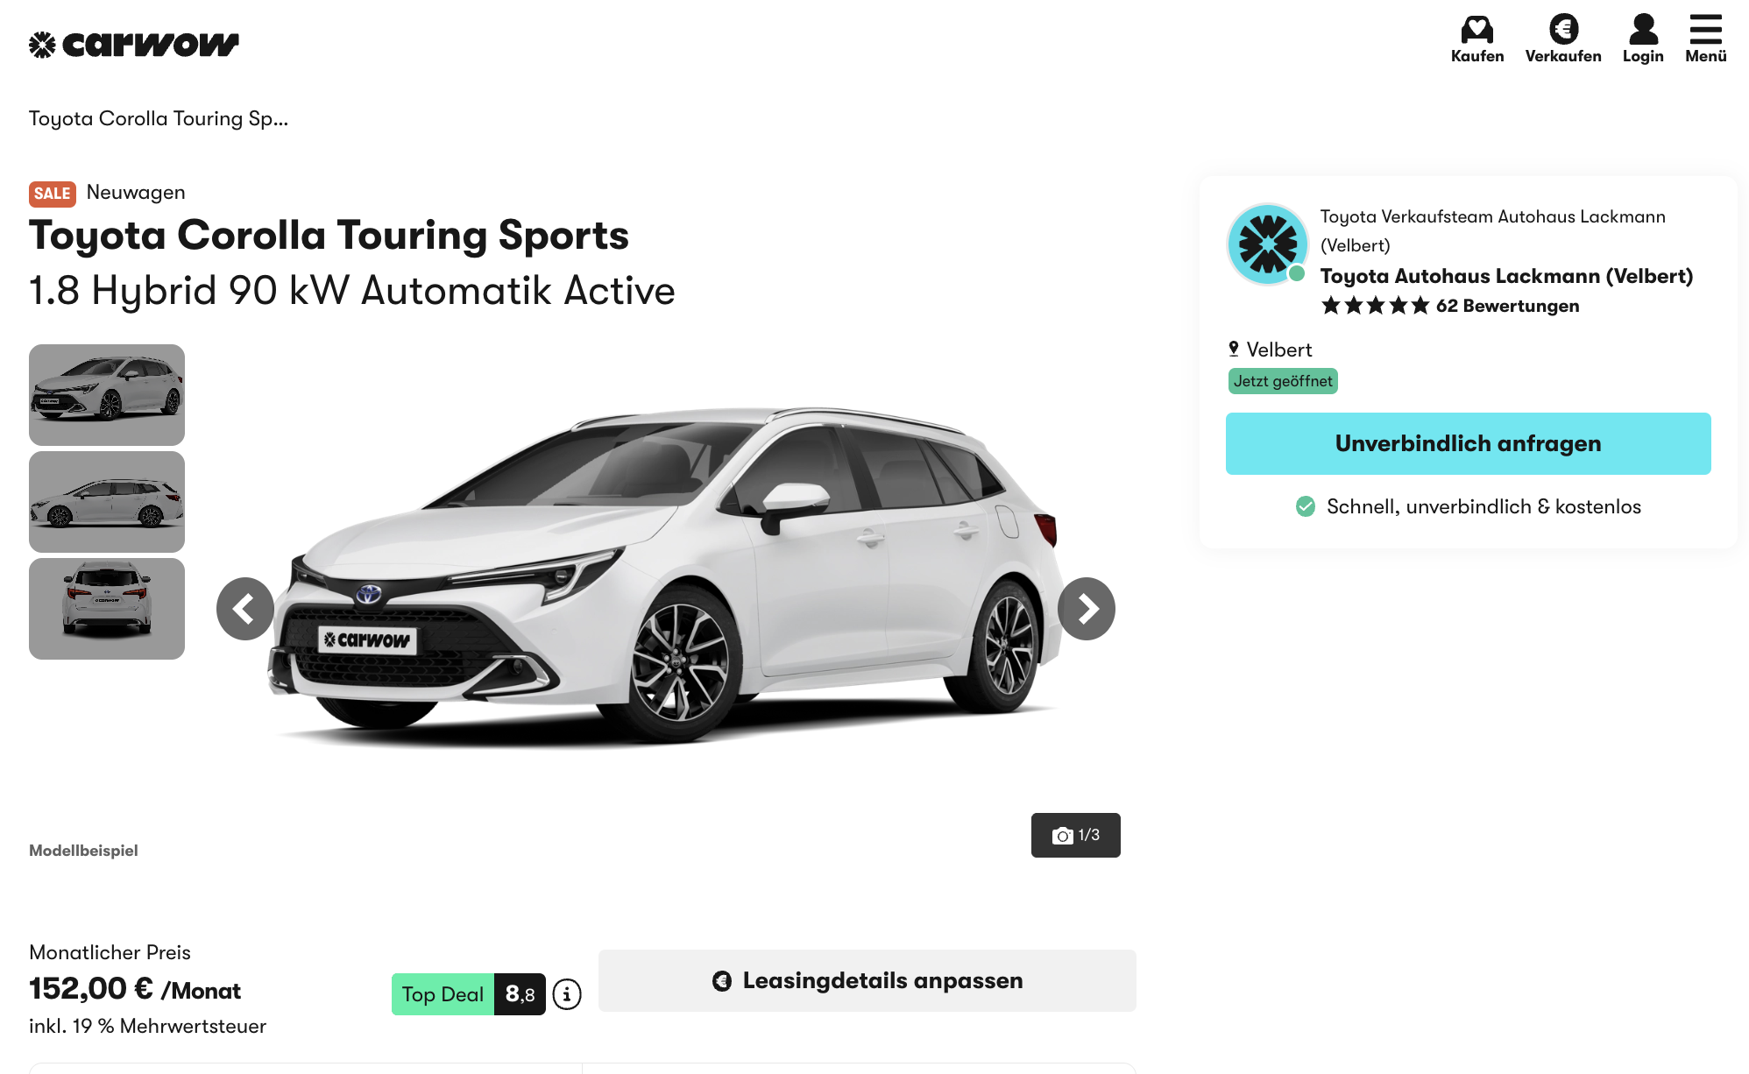
Task: Select the side profile car thumbnail
Action: [107, 502]
